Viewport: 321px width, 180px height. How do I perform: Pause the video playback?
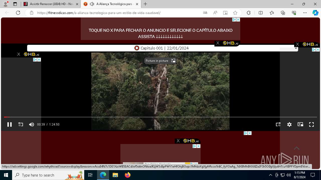point(10,124)
